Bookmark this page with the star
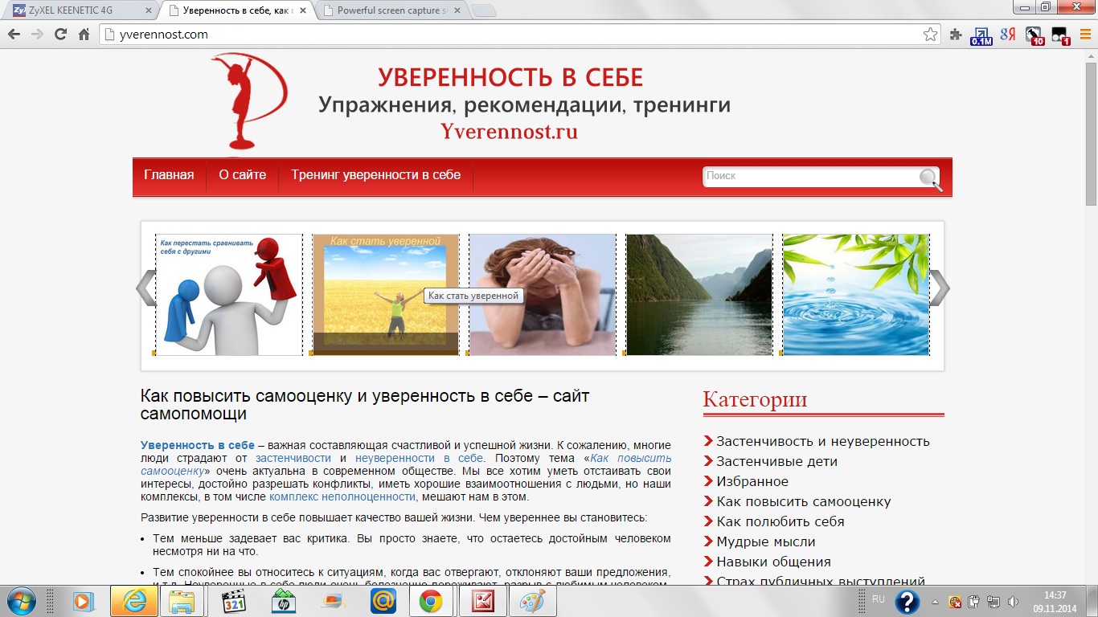This screenshot has height=617, width=1098. pyautogui.click(x=930, y=35)
